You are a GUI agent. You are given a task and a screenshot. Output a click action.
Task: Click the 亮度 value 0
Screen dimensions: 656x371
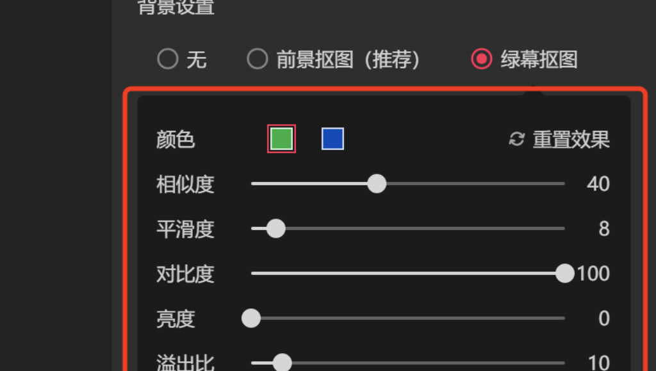coord(603,319)
